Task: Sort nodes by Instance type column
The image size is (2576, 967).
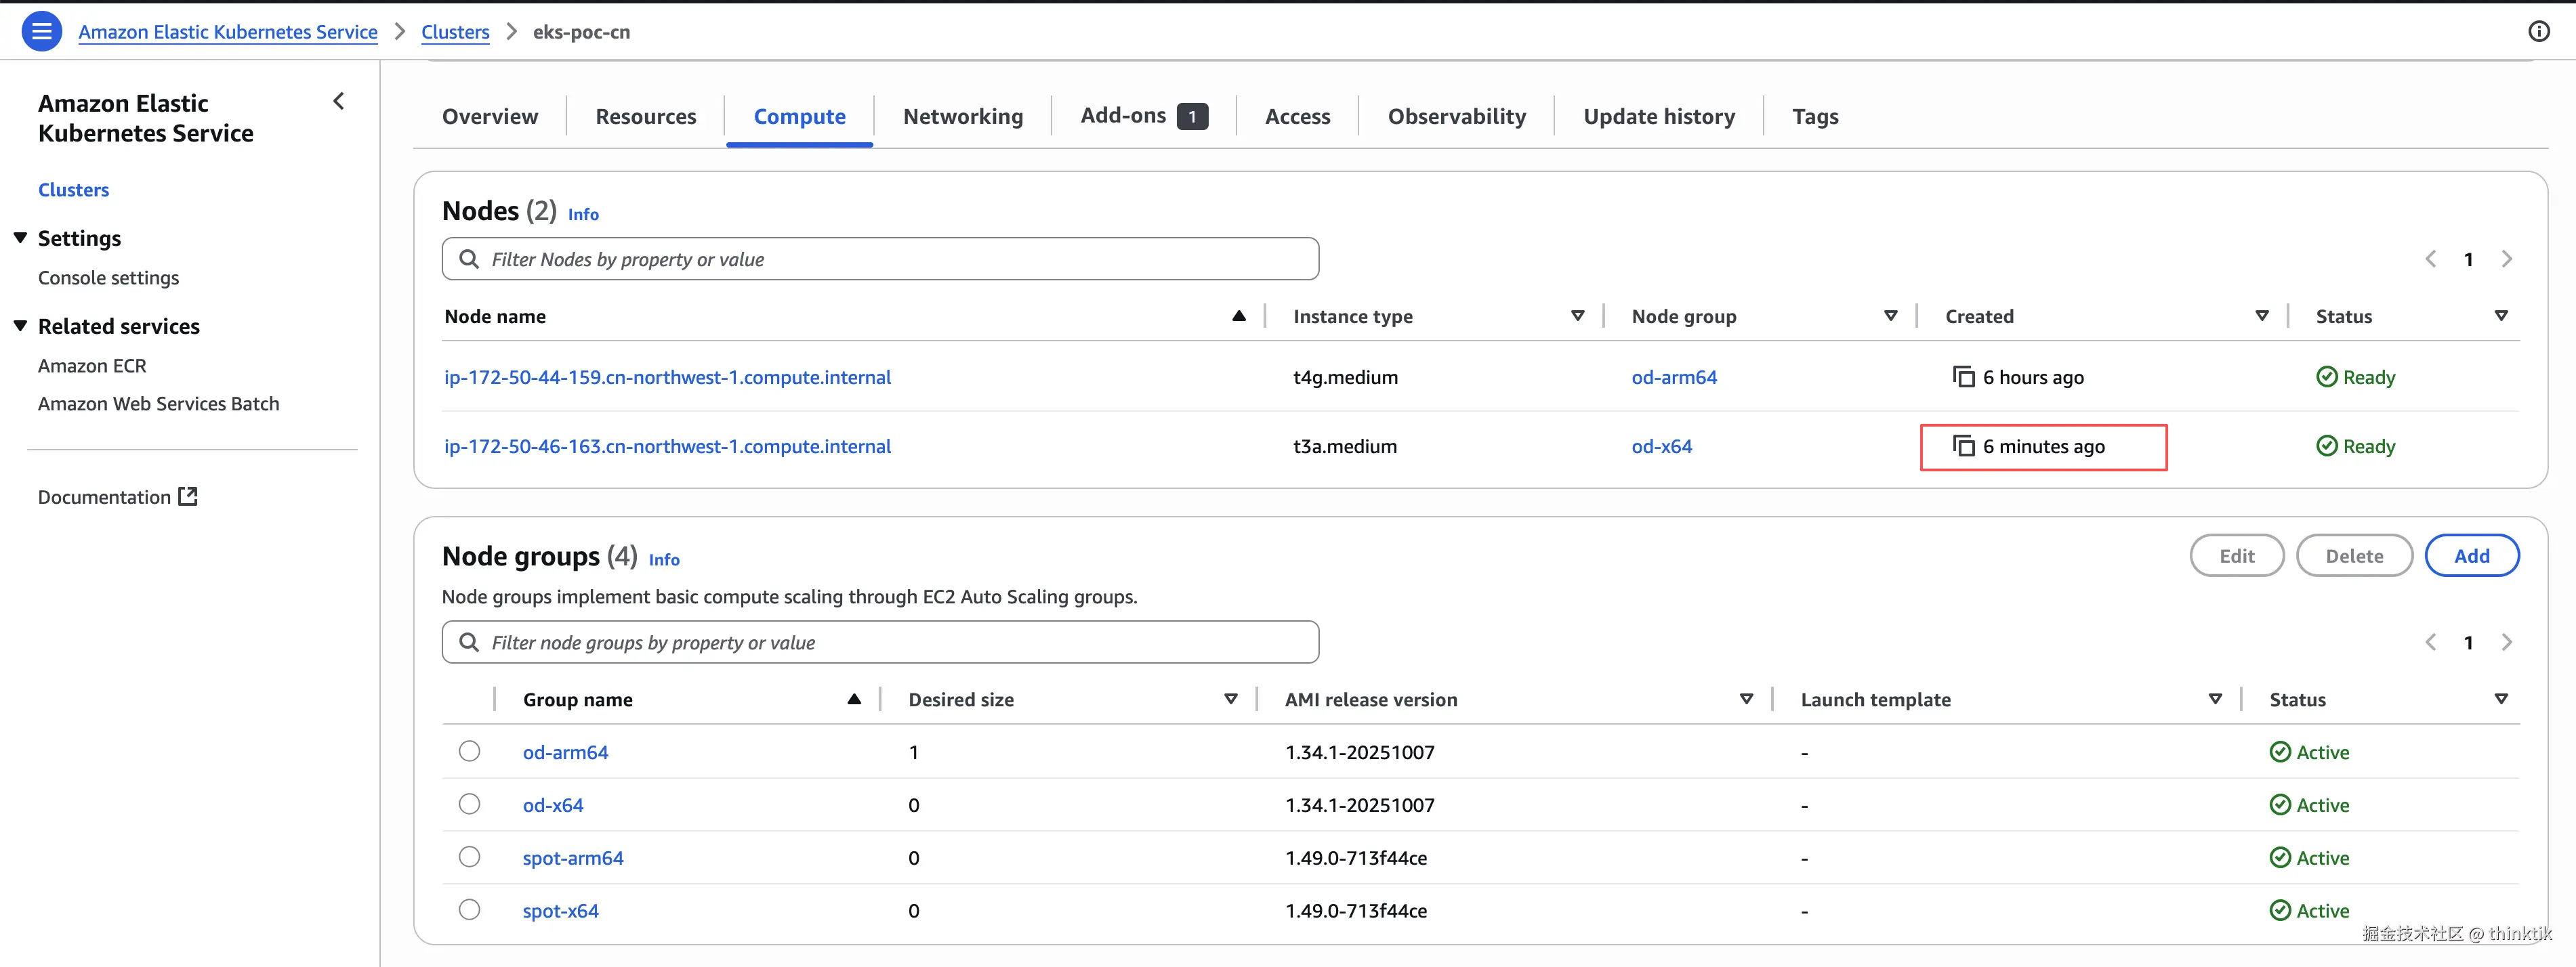Action: click(1577, 316)
